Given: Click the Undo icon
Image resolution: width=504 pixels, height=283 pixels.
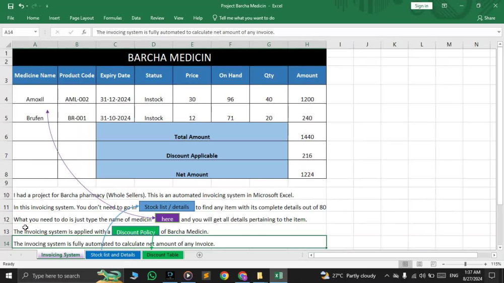Looking at the screenshot, I should (x=21, y=6).
